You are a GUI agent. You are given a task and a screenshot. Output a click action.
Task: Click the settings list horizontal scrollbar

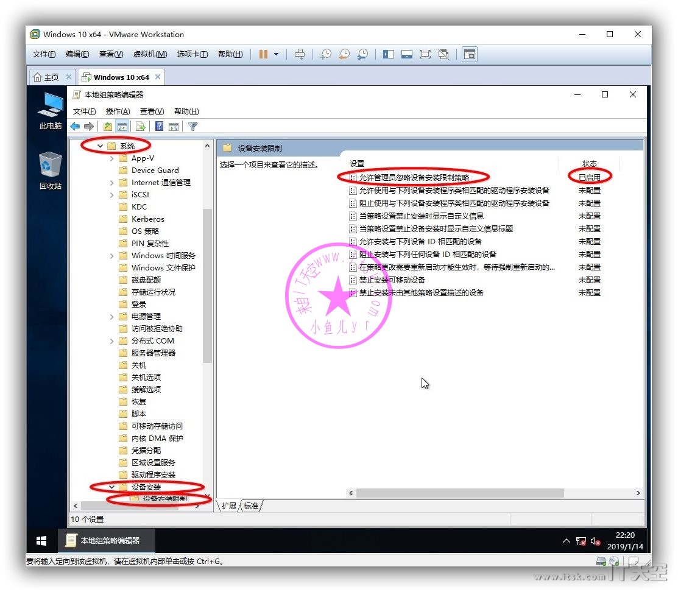click(460, 493)
